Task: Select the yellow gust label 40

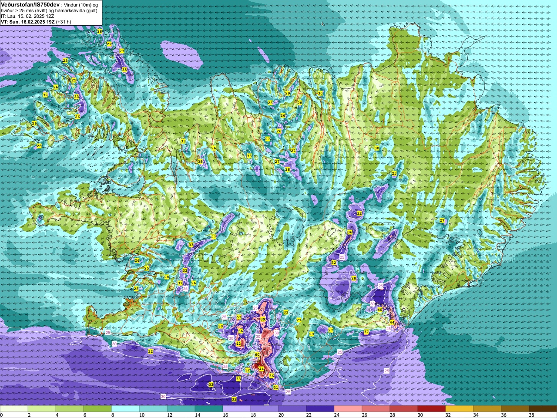Action: pos(379,310)
